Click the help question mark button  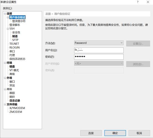tap(137, 2)
